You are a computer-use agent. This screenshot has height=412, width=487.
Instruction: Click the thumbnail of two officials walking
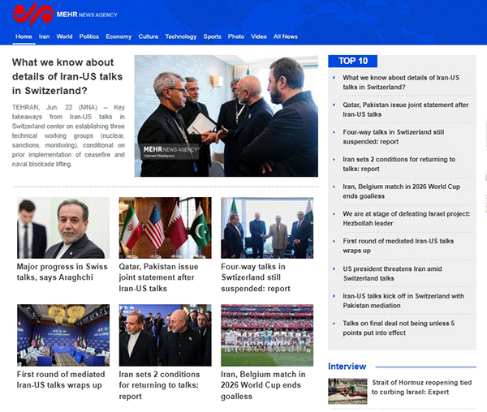(166, 335)
